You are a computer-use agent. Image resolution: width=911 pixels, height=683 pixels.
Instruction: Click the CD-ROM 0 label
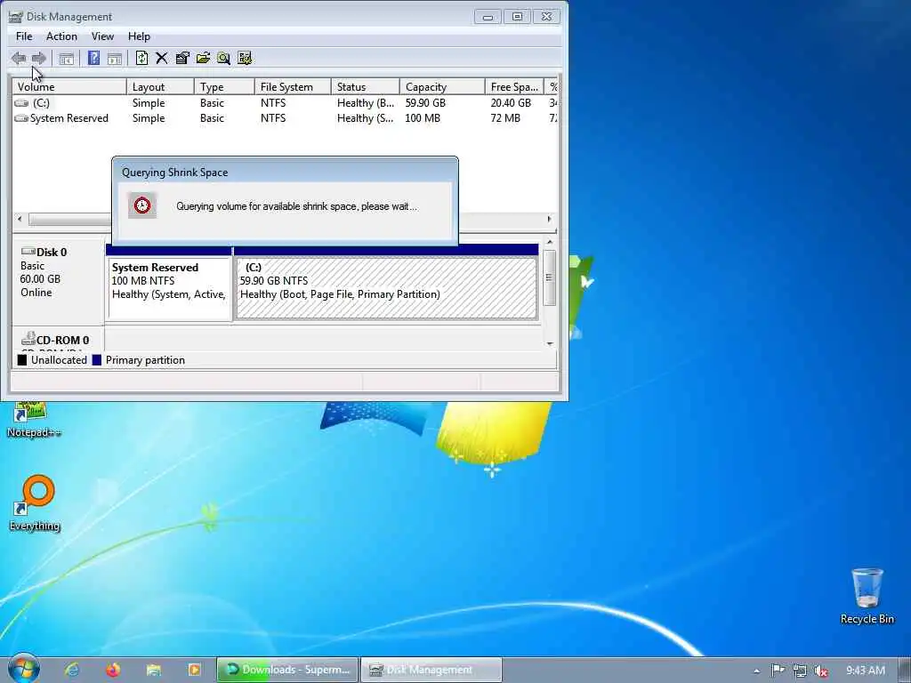point(63,341)
